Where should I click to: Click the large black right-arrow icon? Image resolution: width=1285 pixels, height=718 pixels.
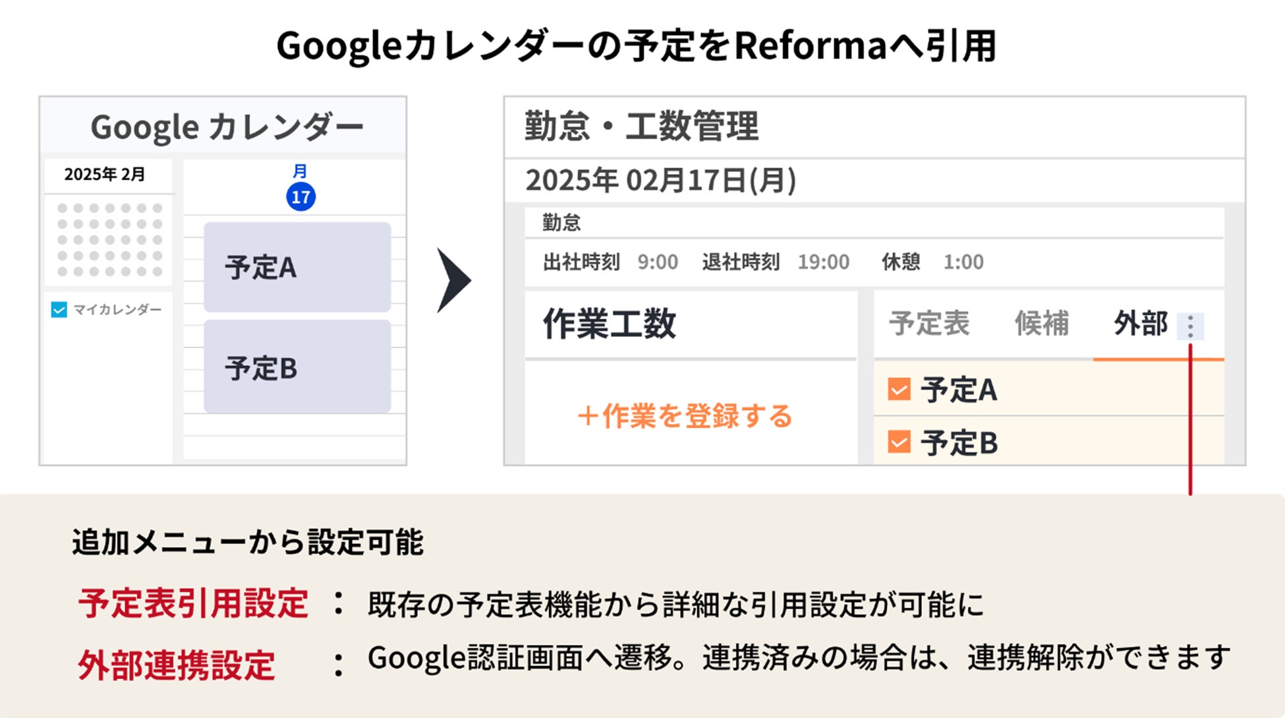[453, 280]
